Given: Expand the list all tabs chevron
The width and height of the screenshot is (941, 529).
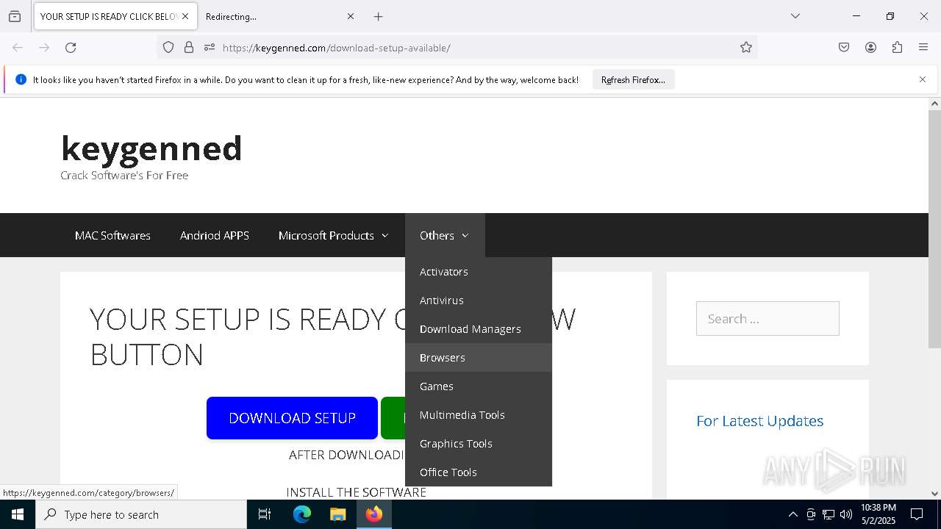Looking at the screenshot, I should [x=795, y=16].
